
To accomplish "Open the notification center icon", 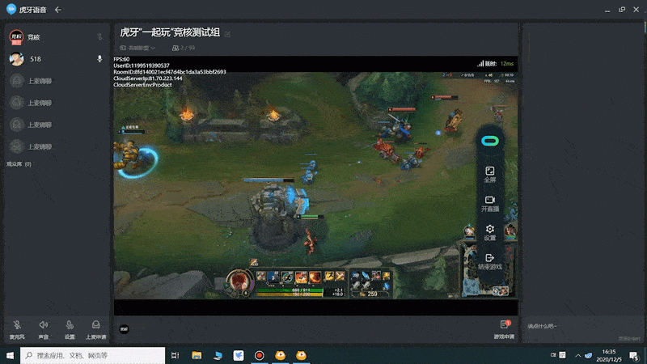I will (x=635, y=355).
